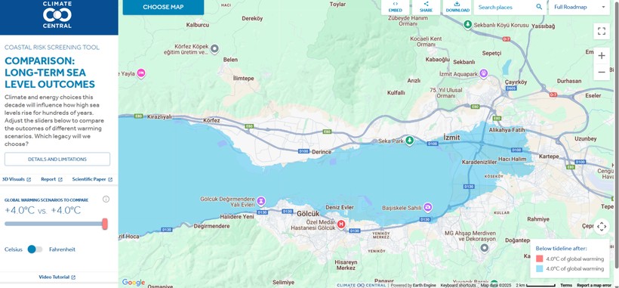
Task: Click the Google logo on map
Action: [x=134, y=282]
